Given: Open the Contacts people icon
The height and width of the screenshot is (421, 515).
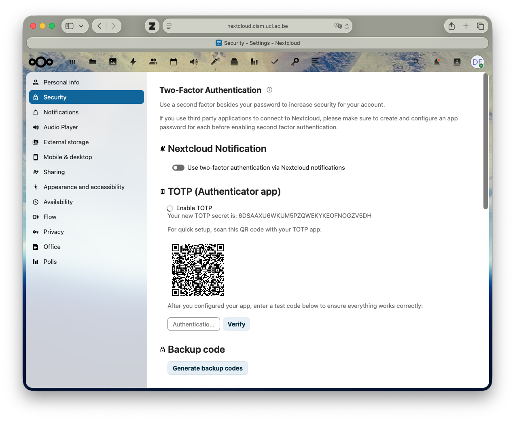Looking at the screenshot, I should point(153,62).
